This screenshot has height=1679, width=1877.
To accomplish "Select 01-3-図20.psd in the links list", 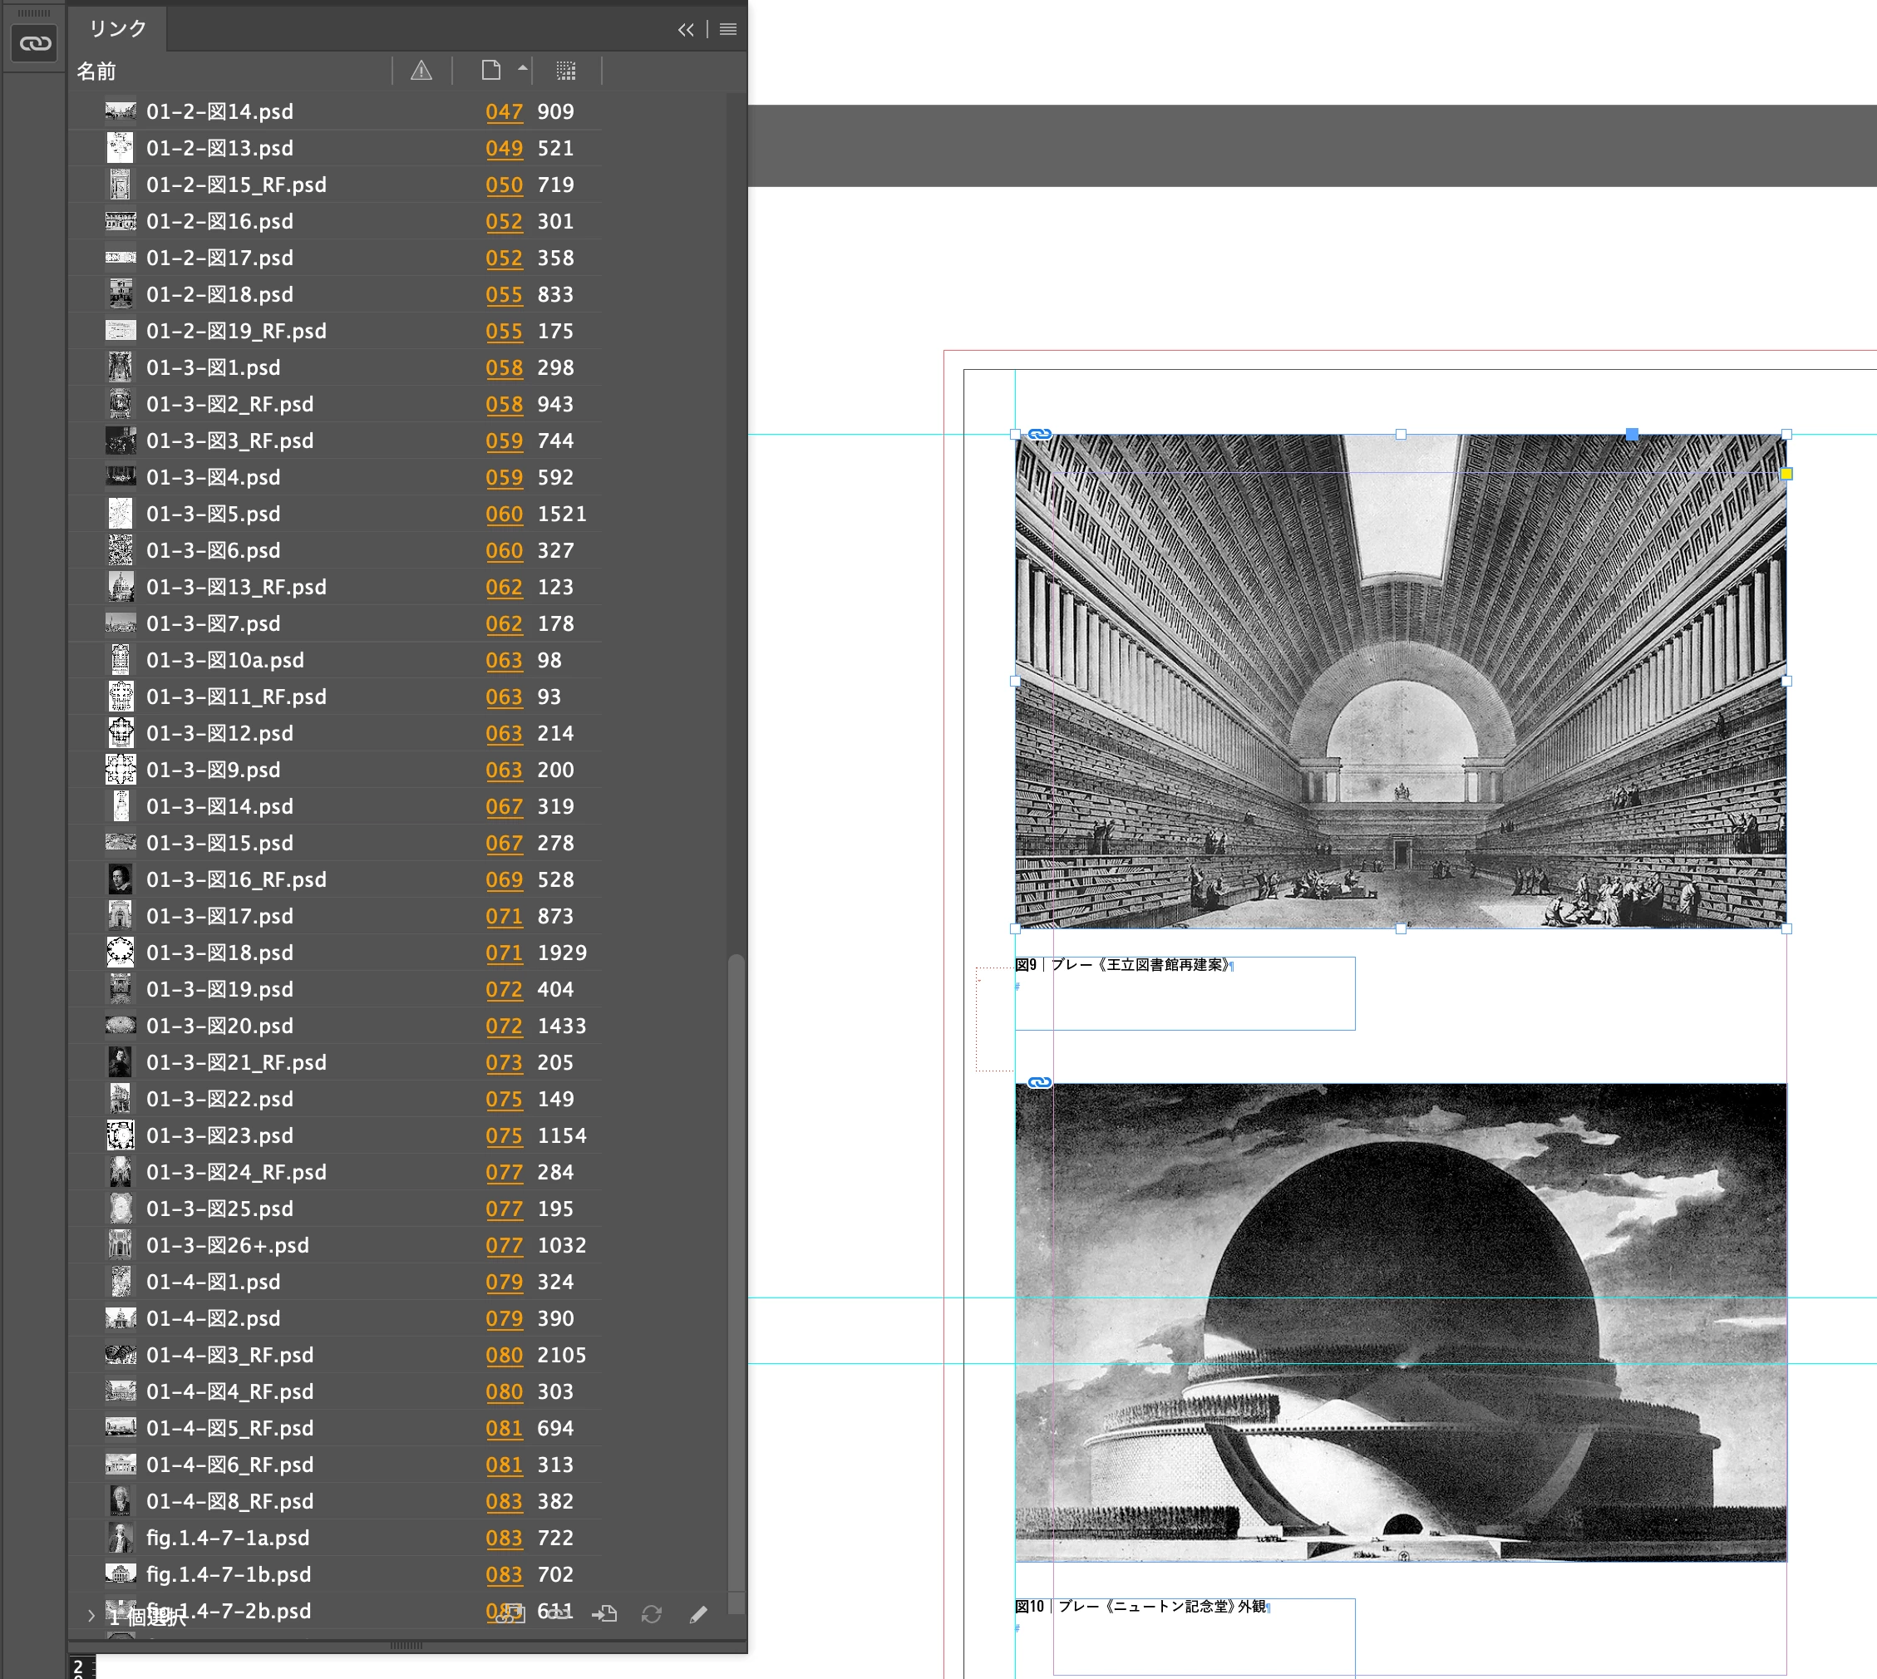I will 219,1026.
